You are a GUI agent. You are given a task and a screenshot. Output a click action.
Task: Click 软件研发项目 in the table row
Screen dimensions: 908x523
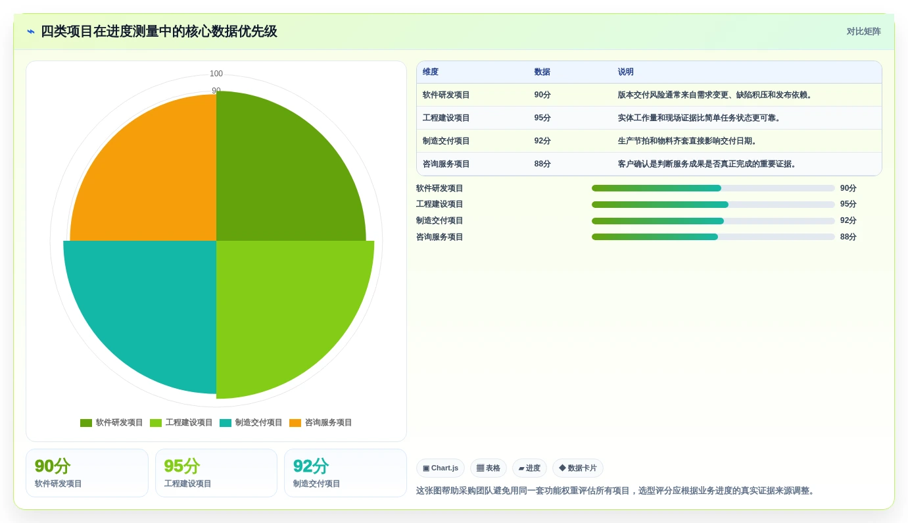click(446, 95)
